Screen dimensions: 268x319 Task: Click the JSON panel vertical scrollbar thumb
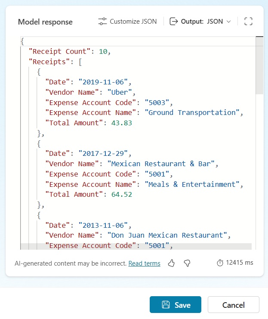[x=259, y=65]
